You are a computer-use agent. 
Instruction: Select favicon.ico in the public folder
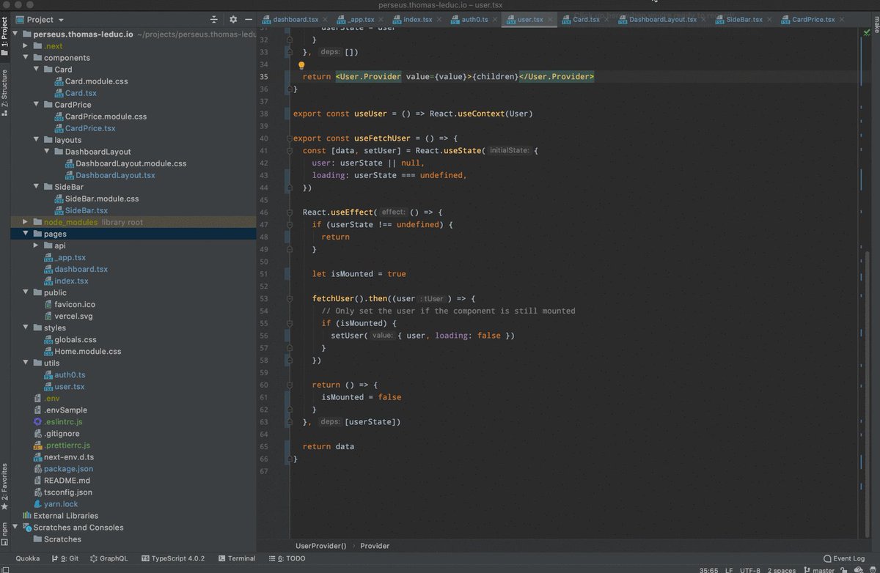(69, 304)
